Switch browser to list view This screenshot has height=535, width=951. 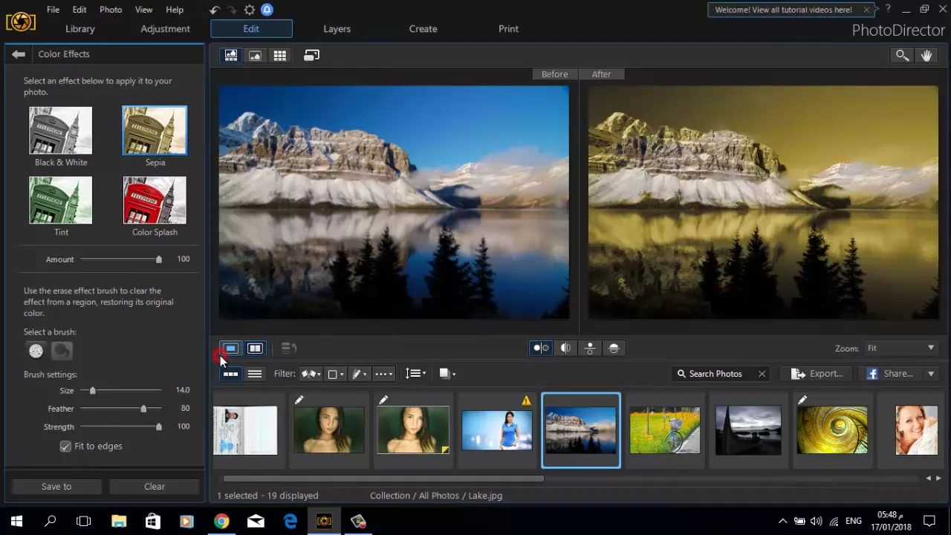point(254,374)
